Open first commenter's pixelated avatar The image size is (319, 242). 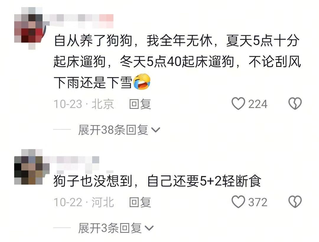[x=28, y=28]
